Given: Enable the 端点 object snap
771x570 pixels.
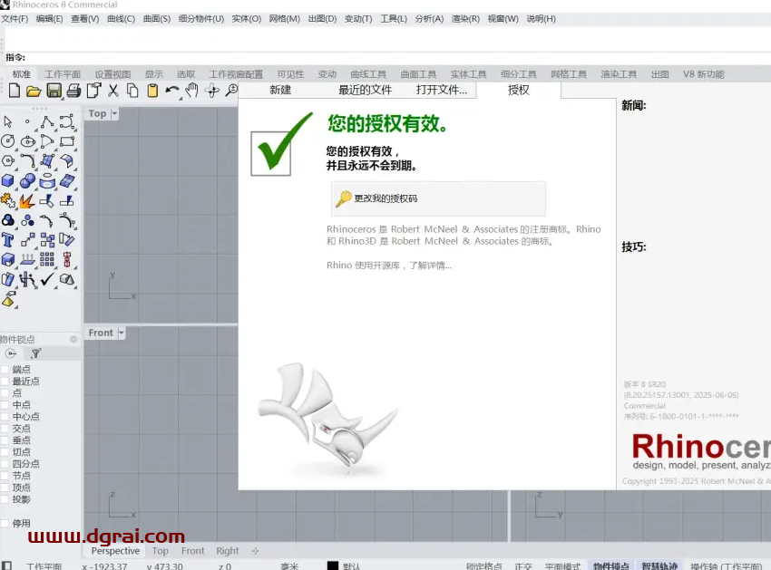Looking at the screenshot, I should (x=5, y=369).
